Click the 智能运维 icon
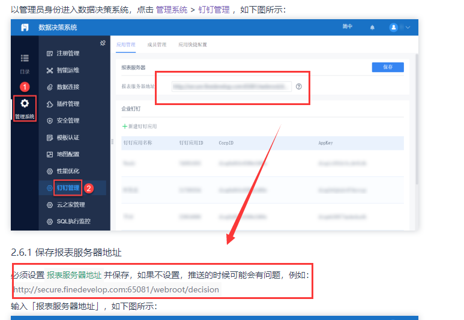This screenshot has width=464, height=320. [50, 70]
